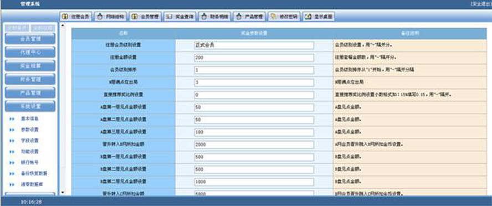Click the A盘第一层见点金额设置 input field

(254, 107)
